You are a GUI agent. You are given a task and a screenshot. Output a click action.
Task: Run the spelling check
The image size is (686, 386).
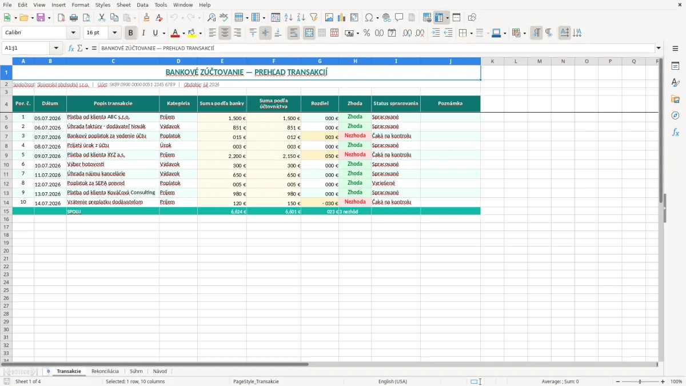click(x=224, y=18)
